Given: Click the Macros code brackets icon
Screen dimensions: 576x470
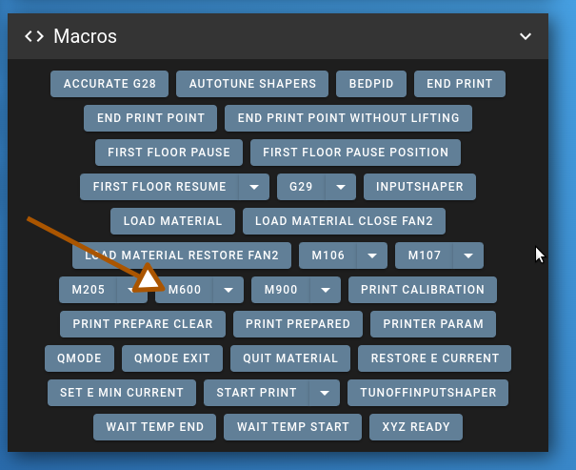Looking at the screenshot, I should click(34, 36).
